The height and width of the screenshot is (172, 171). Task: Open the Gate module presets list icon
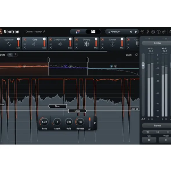pos(25,44)
